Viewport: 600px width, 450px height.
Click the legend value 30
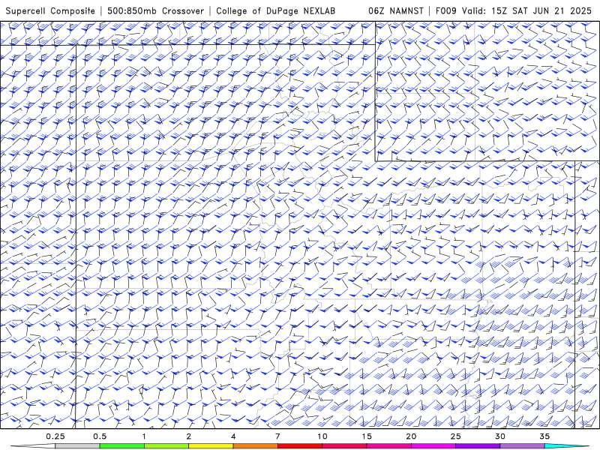coord(500,436)
